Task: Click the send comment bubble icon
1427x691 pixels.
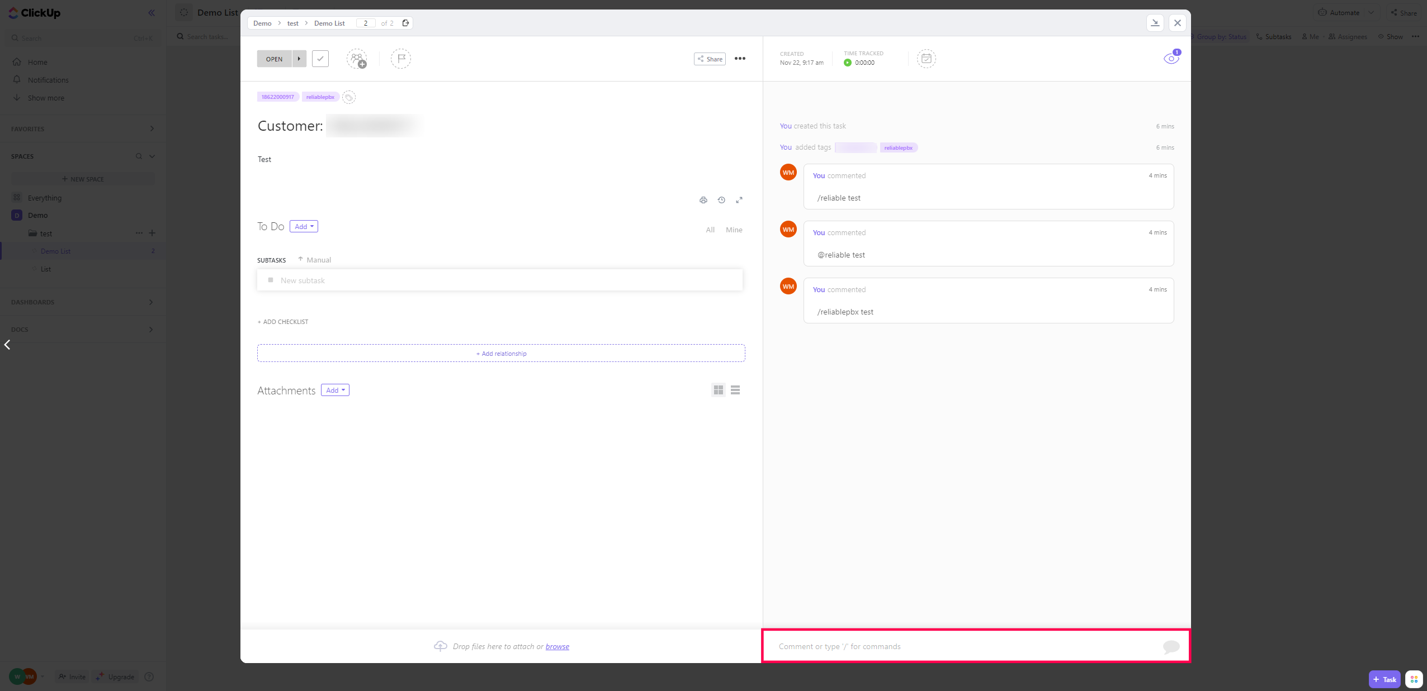Action: click(1171, 647)
